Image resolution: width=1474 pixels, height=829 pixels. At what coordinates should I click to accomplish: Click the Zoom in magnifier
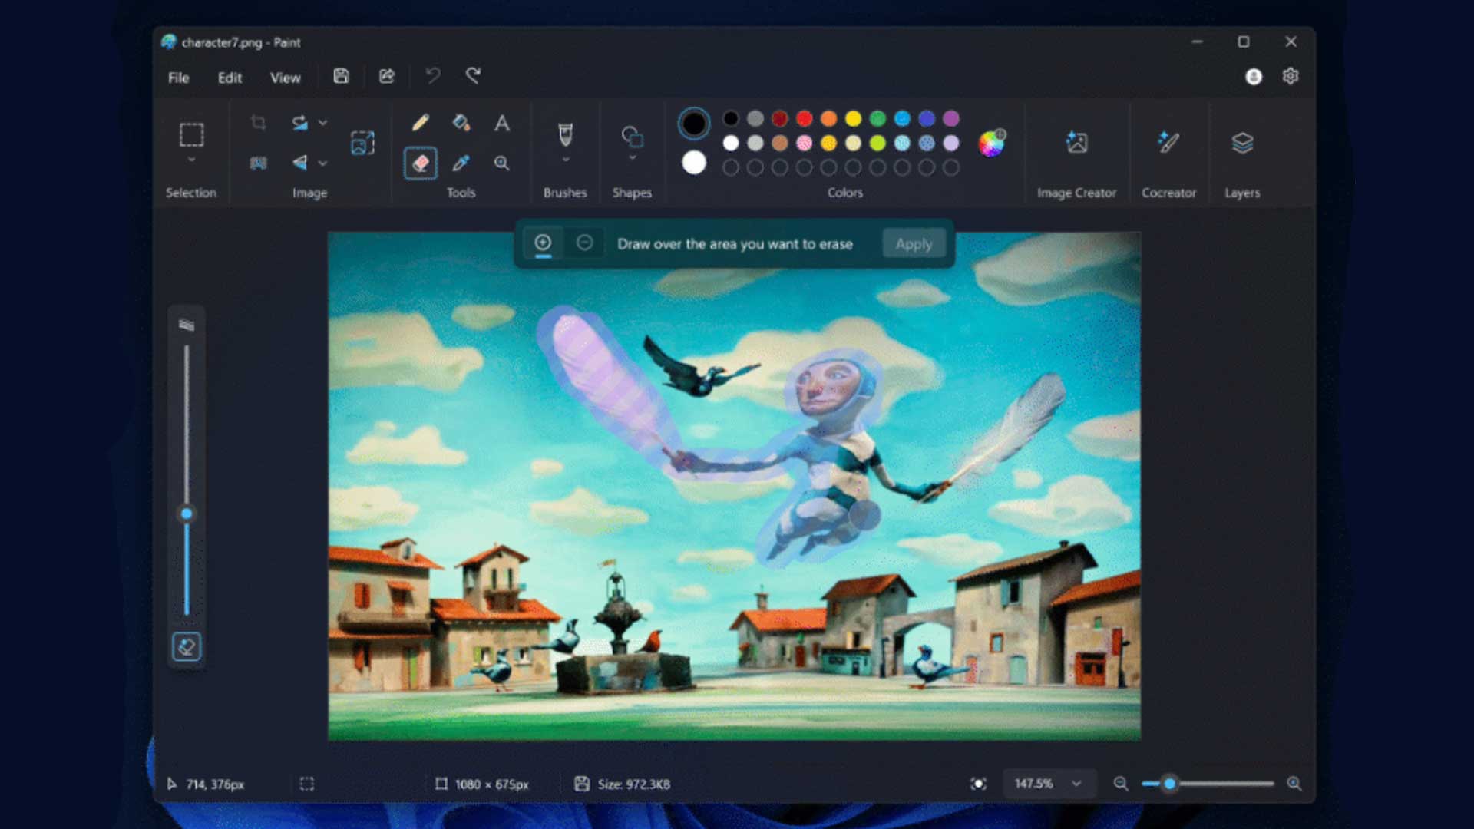[1294, 784]
